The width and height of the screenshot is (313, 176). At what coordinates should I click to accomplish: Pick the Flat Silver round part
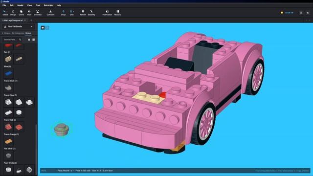(8, 155)
